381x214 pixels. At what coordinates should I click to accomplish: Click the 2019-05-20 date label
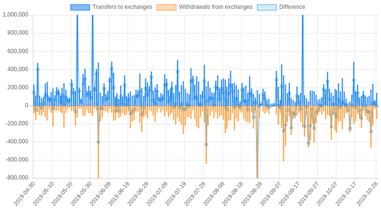62,194
